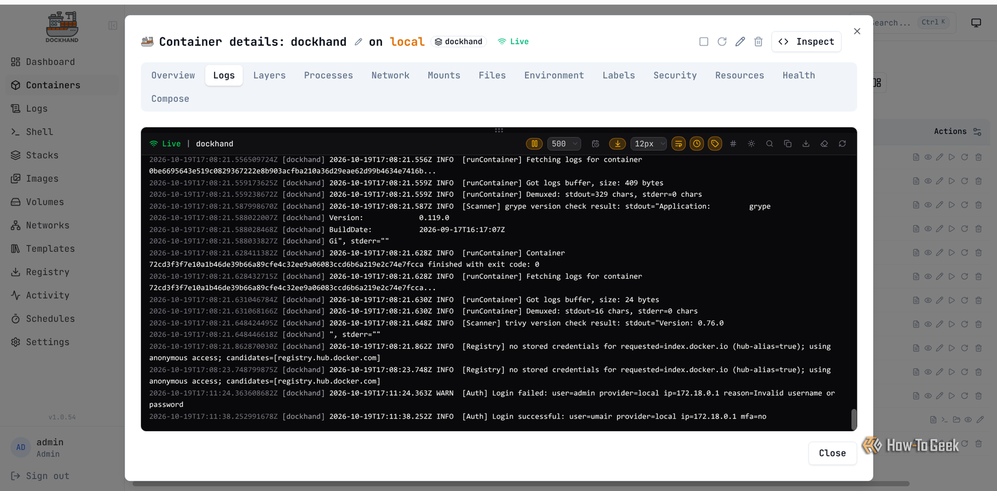The image size is (997, 491).
Task: Open the log date-time filter calendar icon
Action: click(595, 144)
